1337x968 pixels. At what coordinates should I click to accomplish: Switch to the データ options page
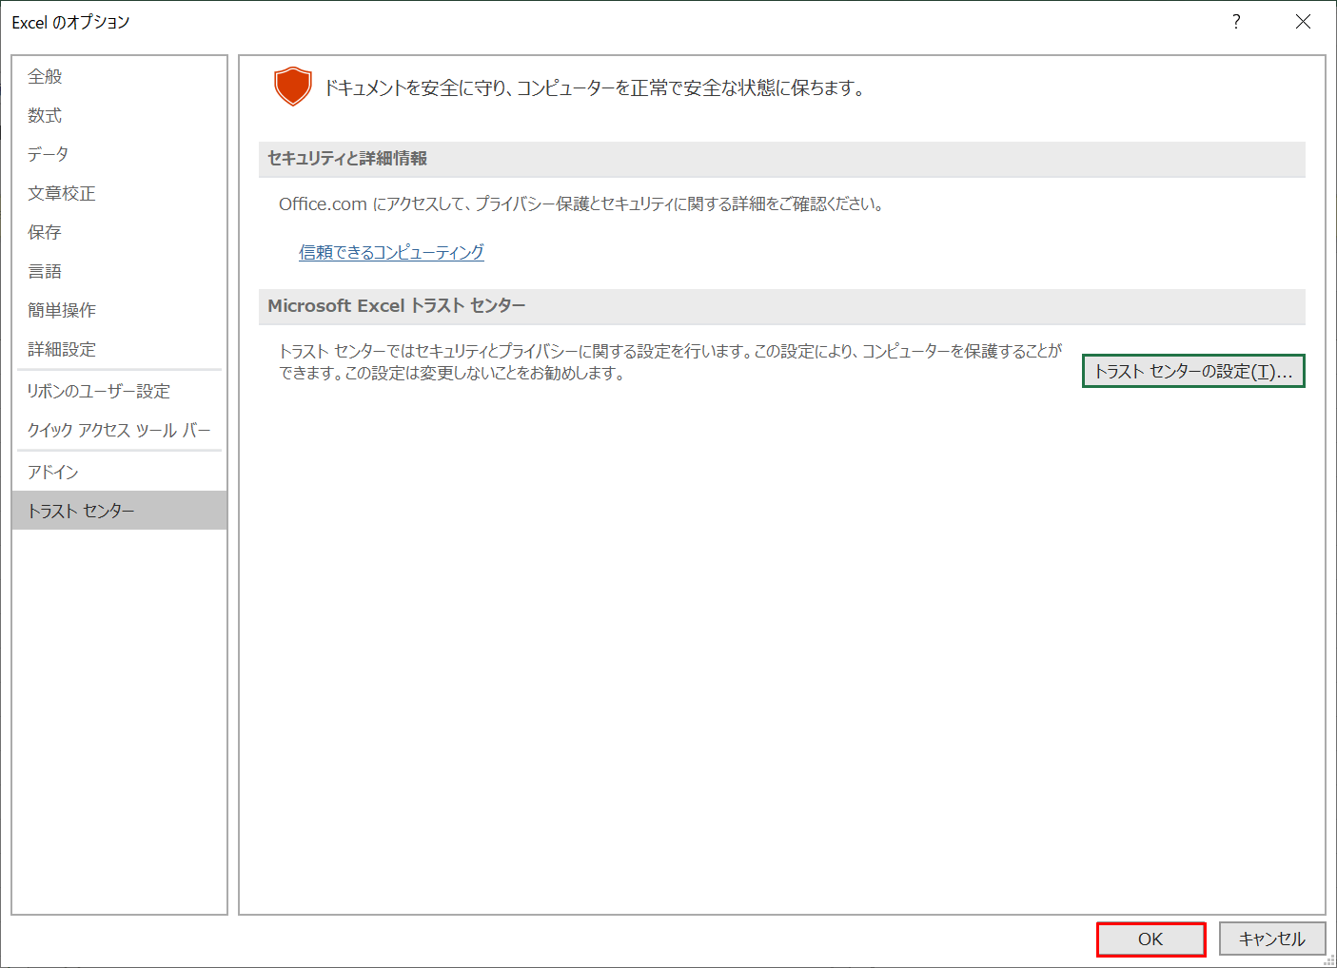click(x=48, y=153)
